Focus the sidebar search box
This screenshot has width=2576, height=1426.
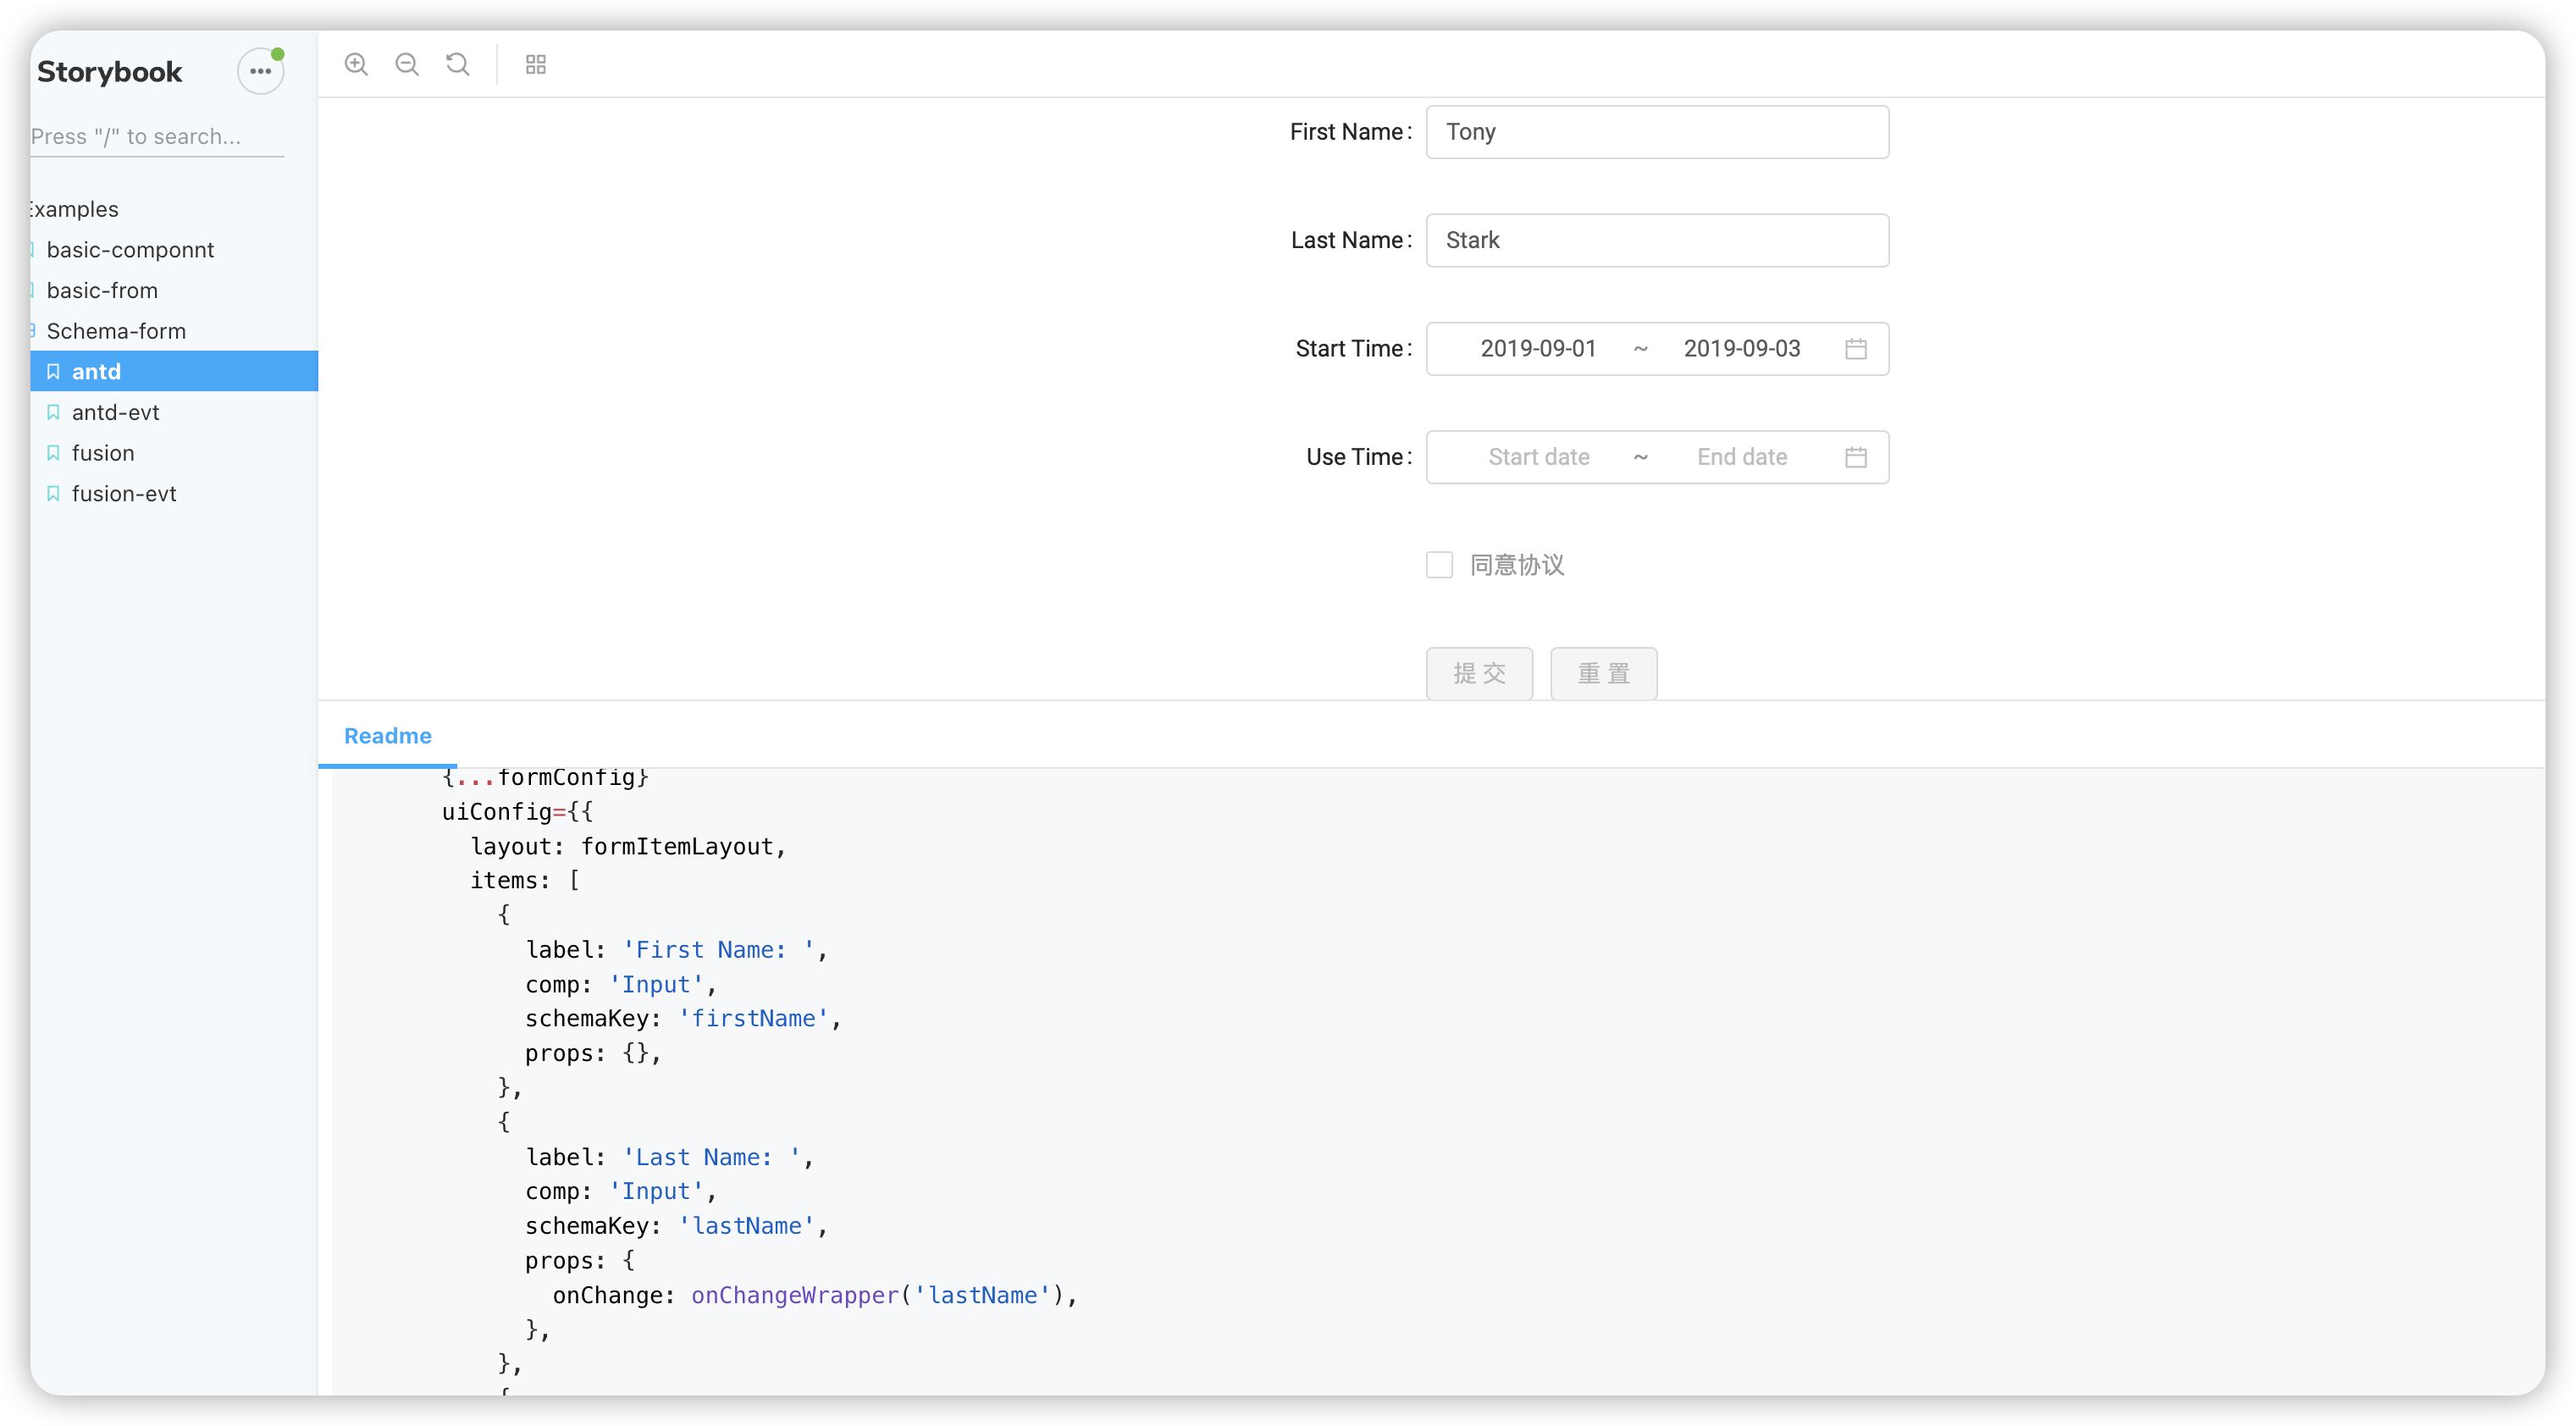[x=156, y=137]
